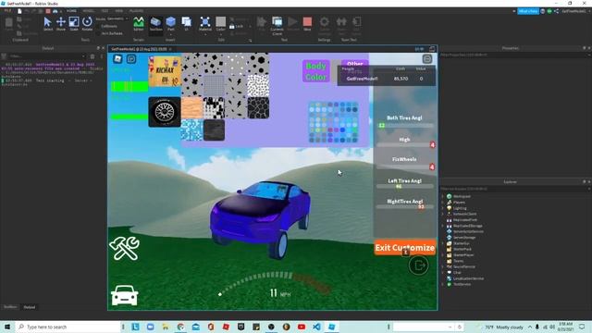Expand the StarterPlayer node
This screenshot has width=592, height=333.
coord(442,255)
